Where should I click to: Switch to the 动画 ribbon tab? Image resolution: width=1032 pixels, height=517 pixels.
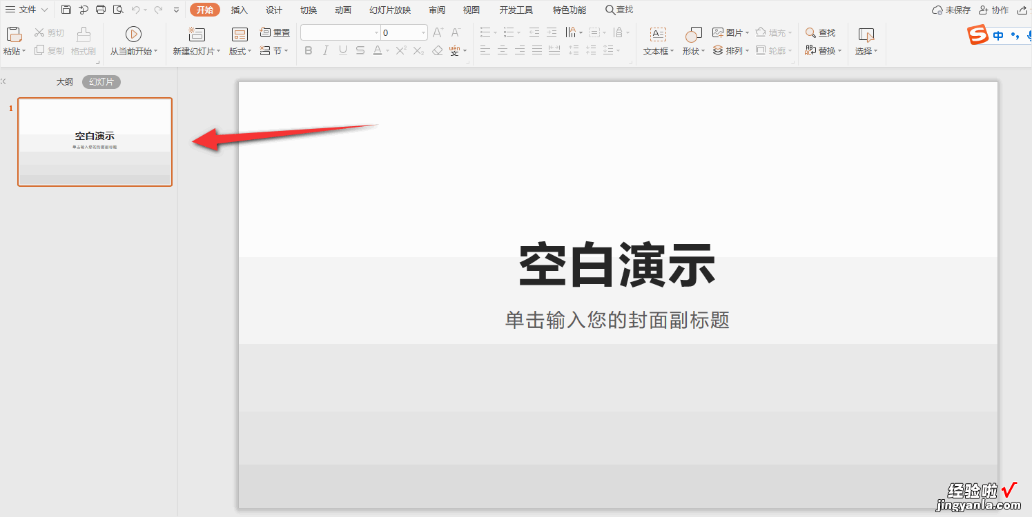pyautogui.click(x=343, y=10)
